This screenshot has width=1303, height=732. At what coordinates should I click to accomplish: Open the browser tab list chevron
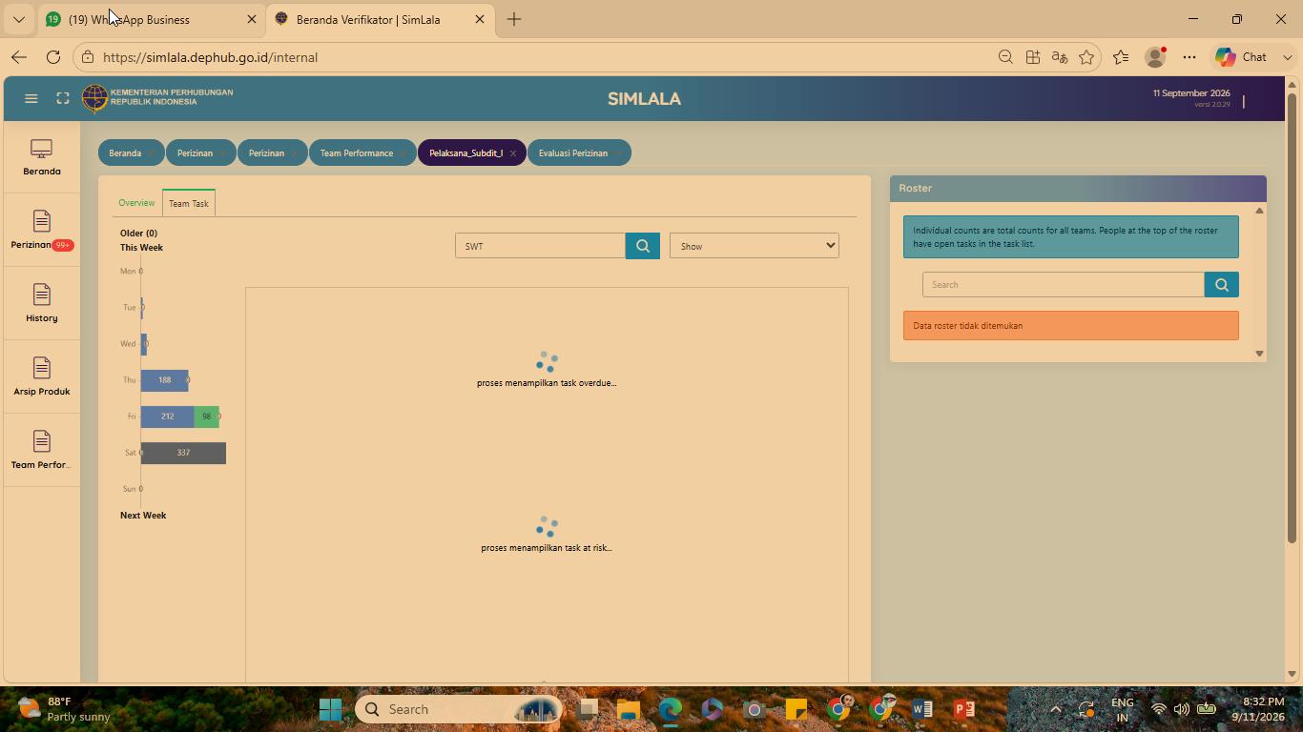click(19, 19)
